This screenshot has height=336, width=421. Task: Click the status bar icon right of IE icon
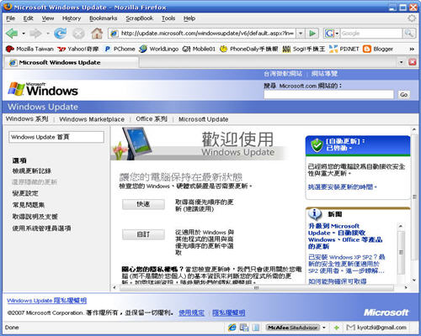point(244,327)
